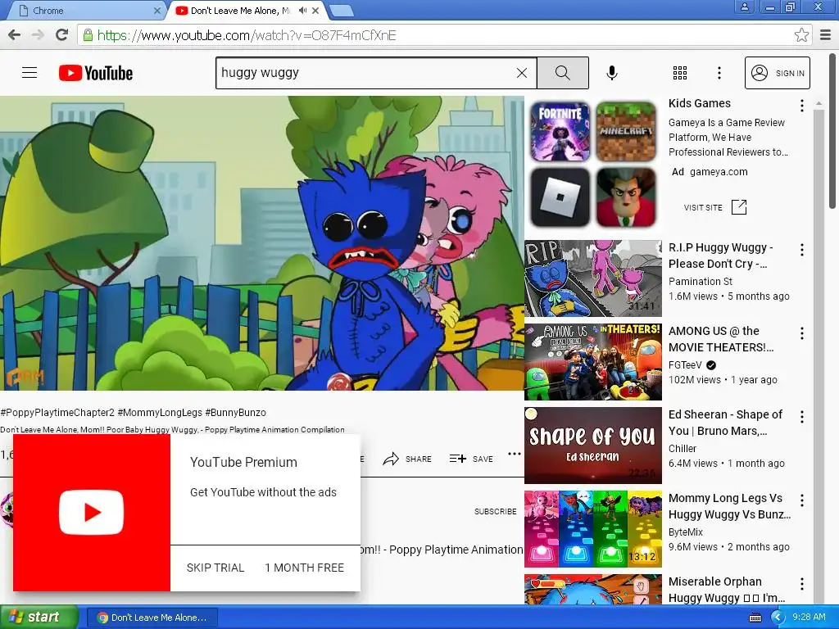Viewport: 839px width, 629px height.
Task: Choose 1 MONTH FREE Premium offer
Action: click(x=305, y=568)
